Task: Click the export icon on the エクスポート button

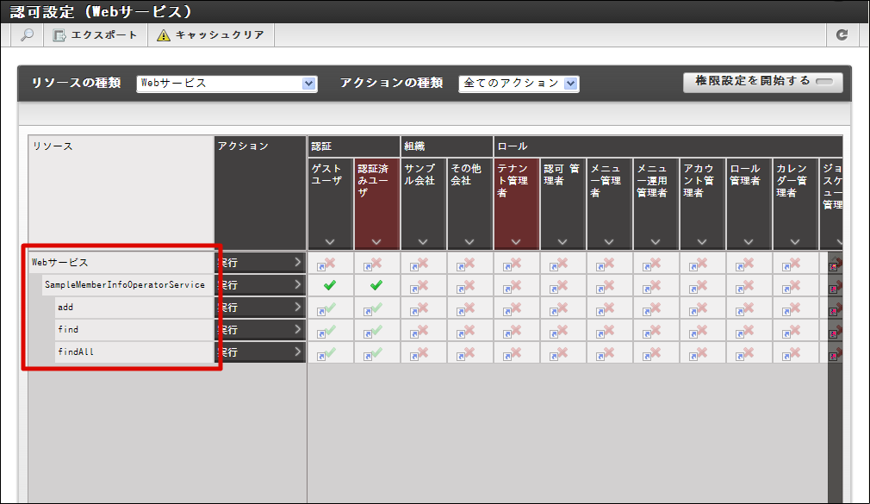Action: click(x=58, y=34)
